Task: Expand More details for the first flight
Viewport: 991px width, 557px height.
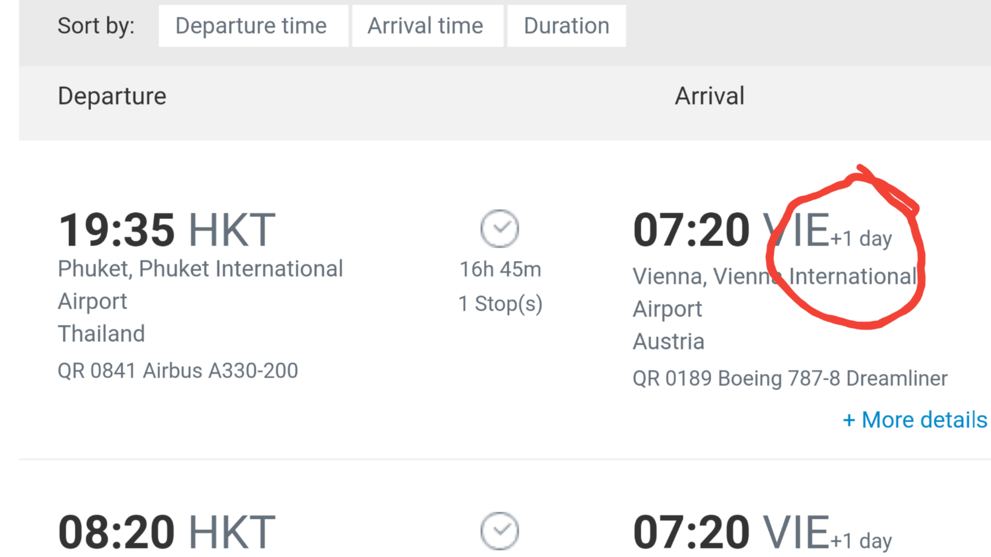Action: [x=915, y=420]
